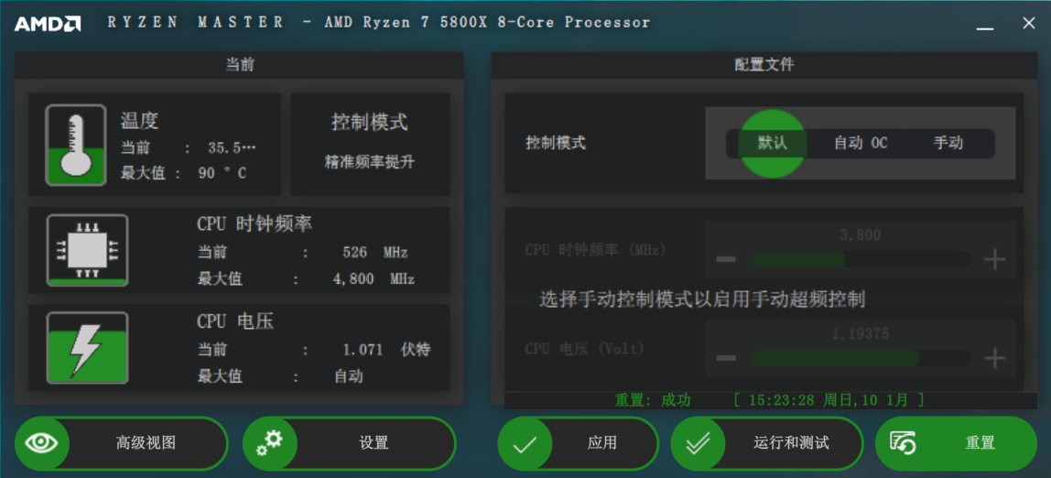Click the lightning bolt CPU voltage icon
Viewport: 1051px width, 478px height.
tap(87, 347)
